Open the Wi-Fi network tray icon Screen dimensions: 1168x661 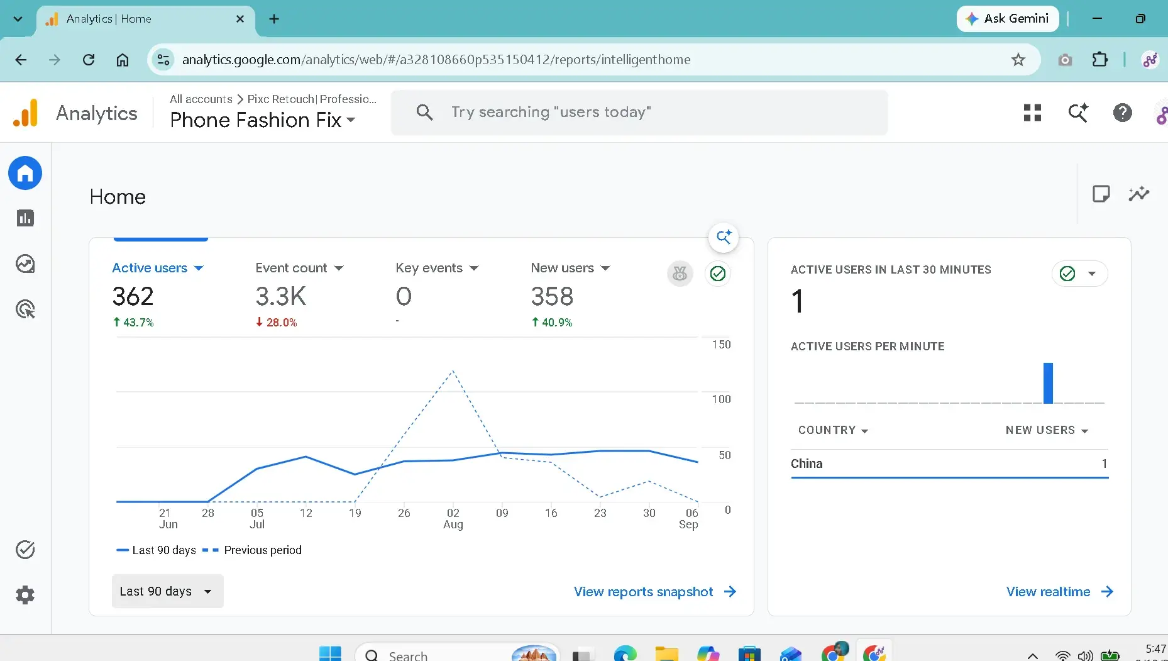[1062, 656]
